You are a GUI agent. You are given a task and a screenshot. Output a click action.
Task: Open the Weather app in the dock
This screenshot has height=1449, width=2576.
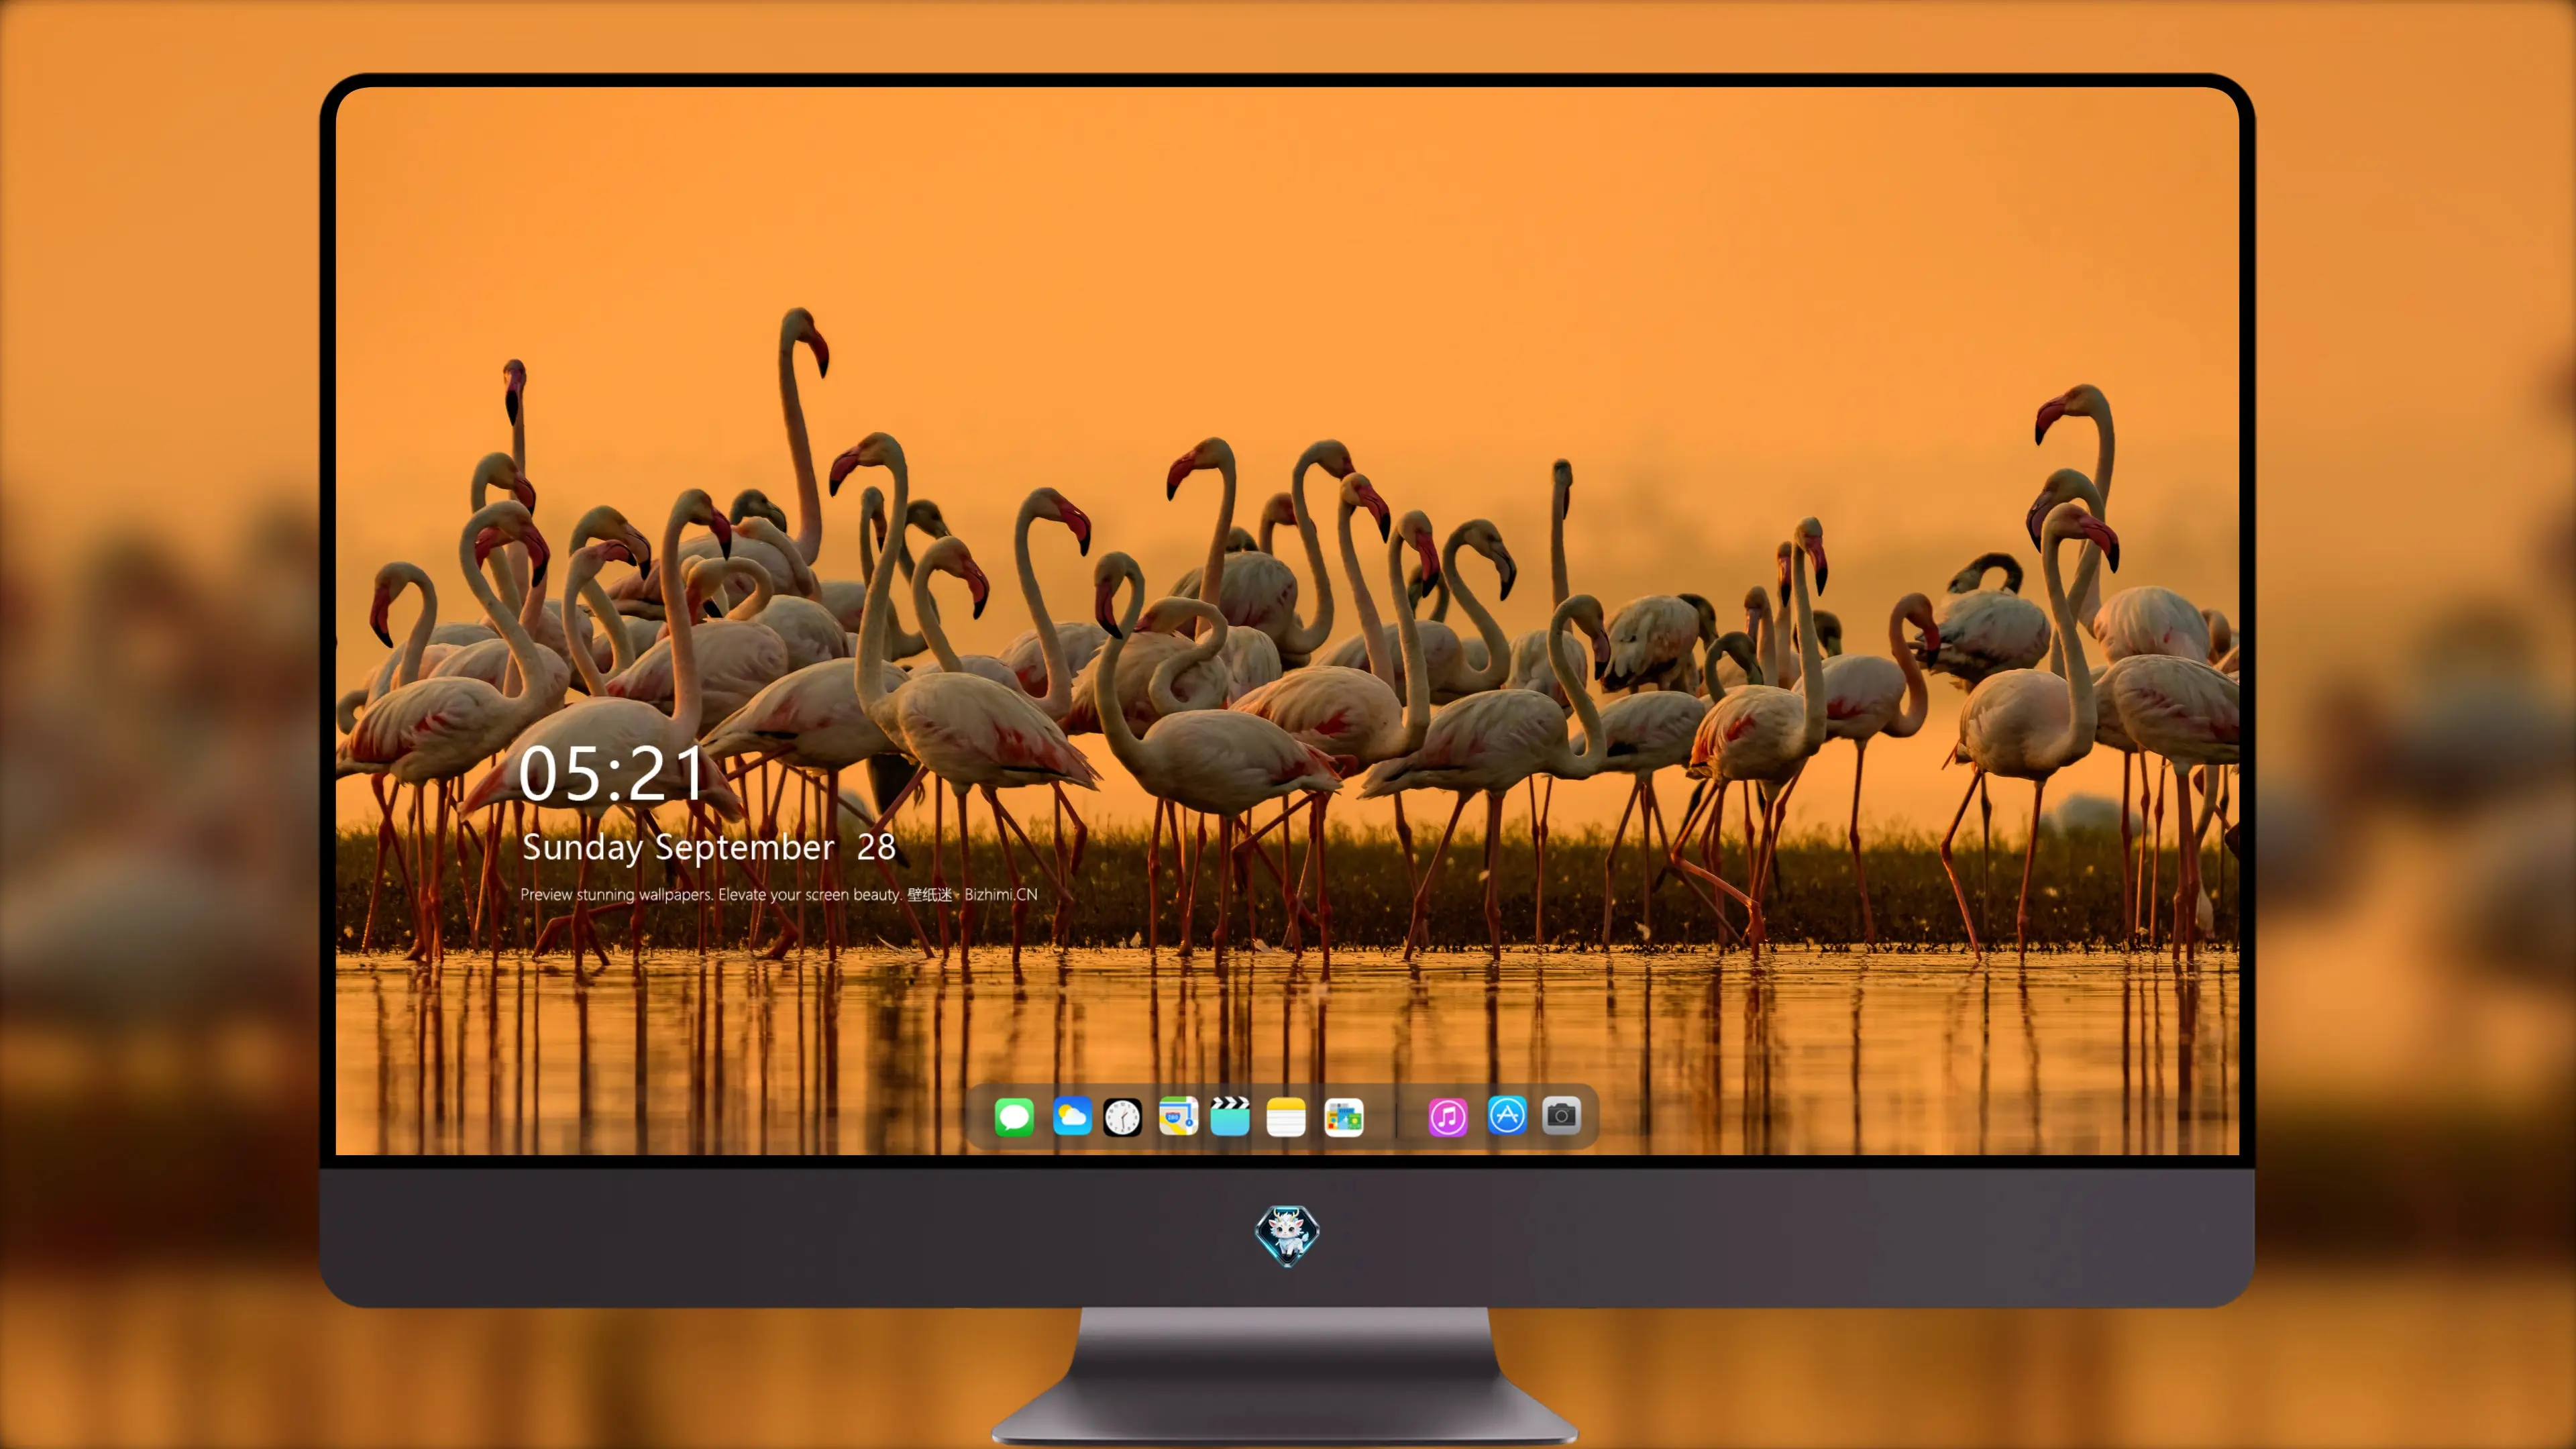pos(1072,1116)
